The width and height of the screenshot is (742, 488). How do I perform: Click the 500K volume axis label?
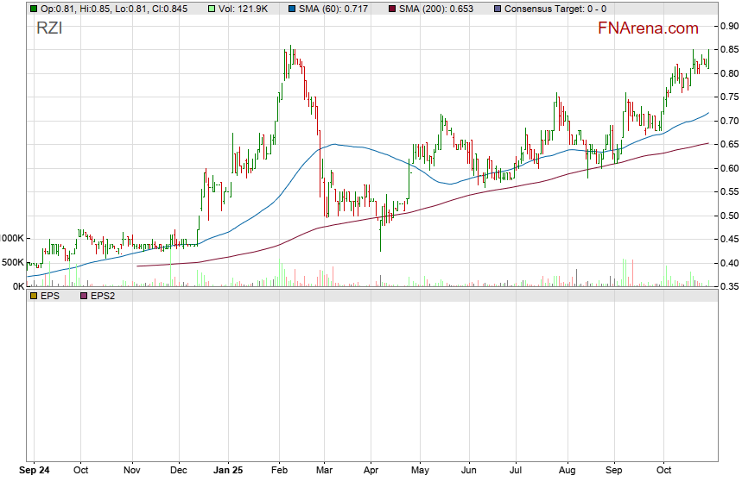12,262
